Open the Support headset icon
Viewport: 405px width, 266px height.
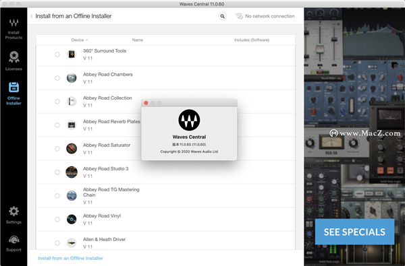tap(13, 240)
